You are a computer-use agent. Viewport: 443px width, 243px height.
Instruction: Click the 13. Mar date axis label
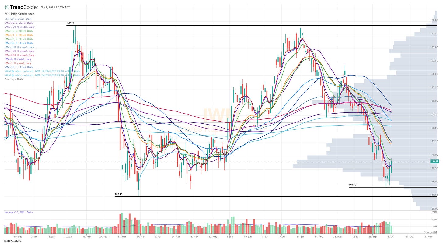[122, 236]
